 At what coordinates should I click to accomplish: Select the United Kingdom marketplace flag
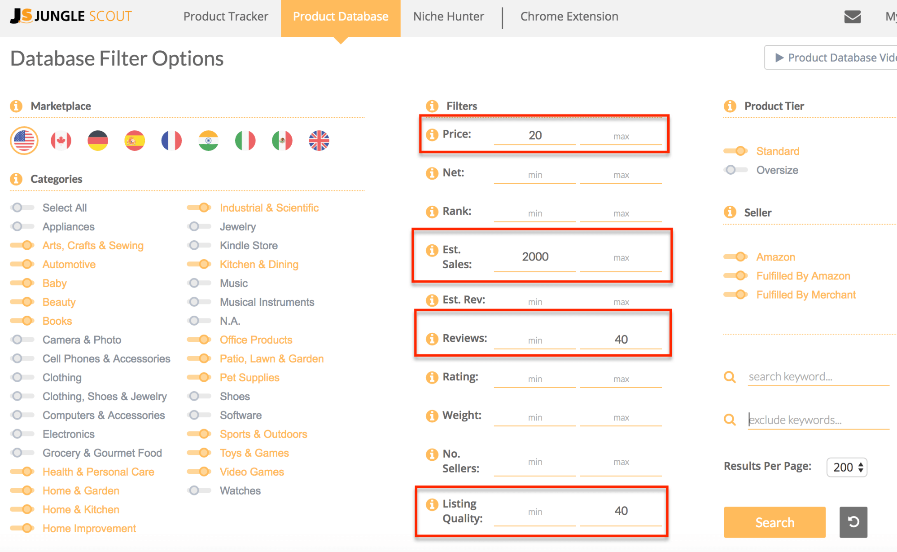(319, 141)
